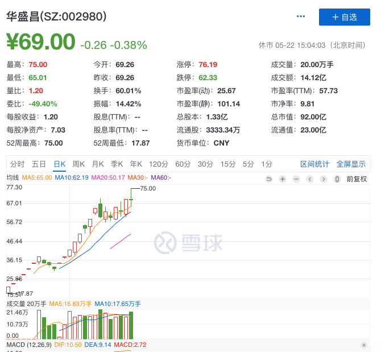Image resolution: width=381 pixels, height=352 pixels.
Task: Move chart left with the back chevron
Action: 309,179
